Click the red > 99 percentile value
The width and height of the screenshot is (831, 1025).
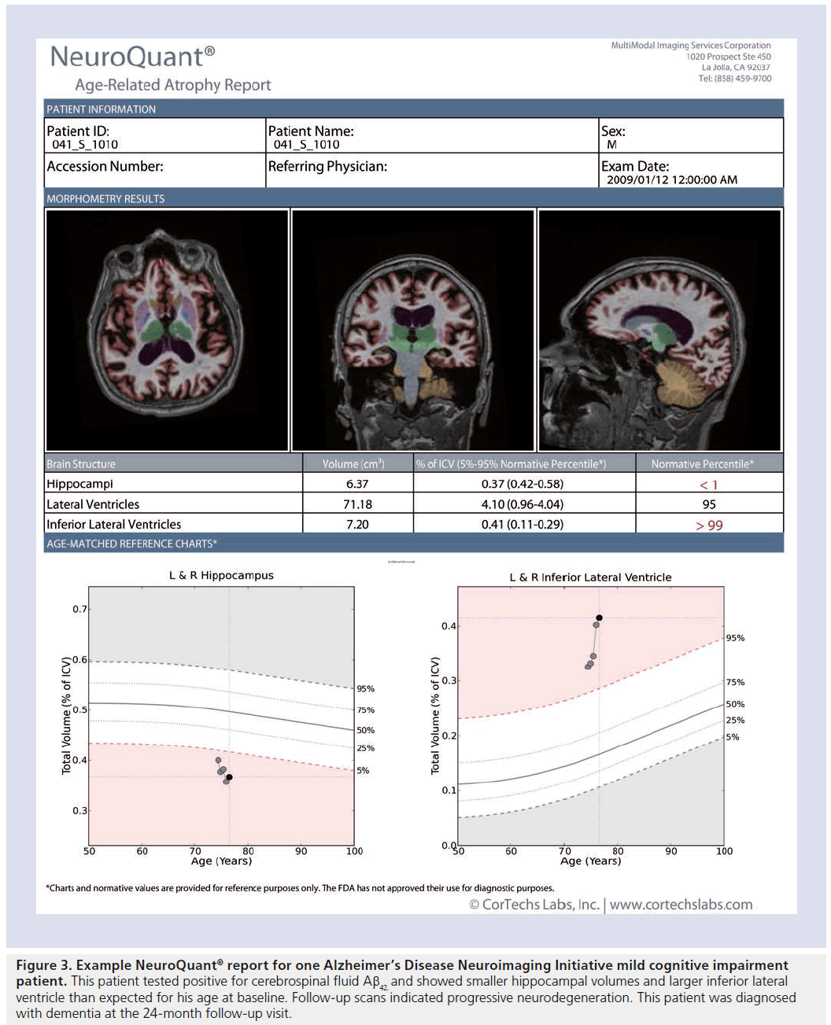[709, 525]
